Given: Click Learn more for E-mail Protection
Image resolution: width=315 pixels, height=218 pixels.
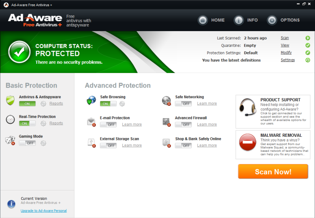Looking at the screenshot, I should tap(132, 125).
